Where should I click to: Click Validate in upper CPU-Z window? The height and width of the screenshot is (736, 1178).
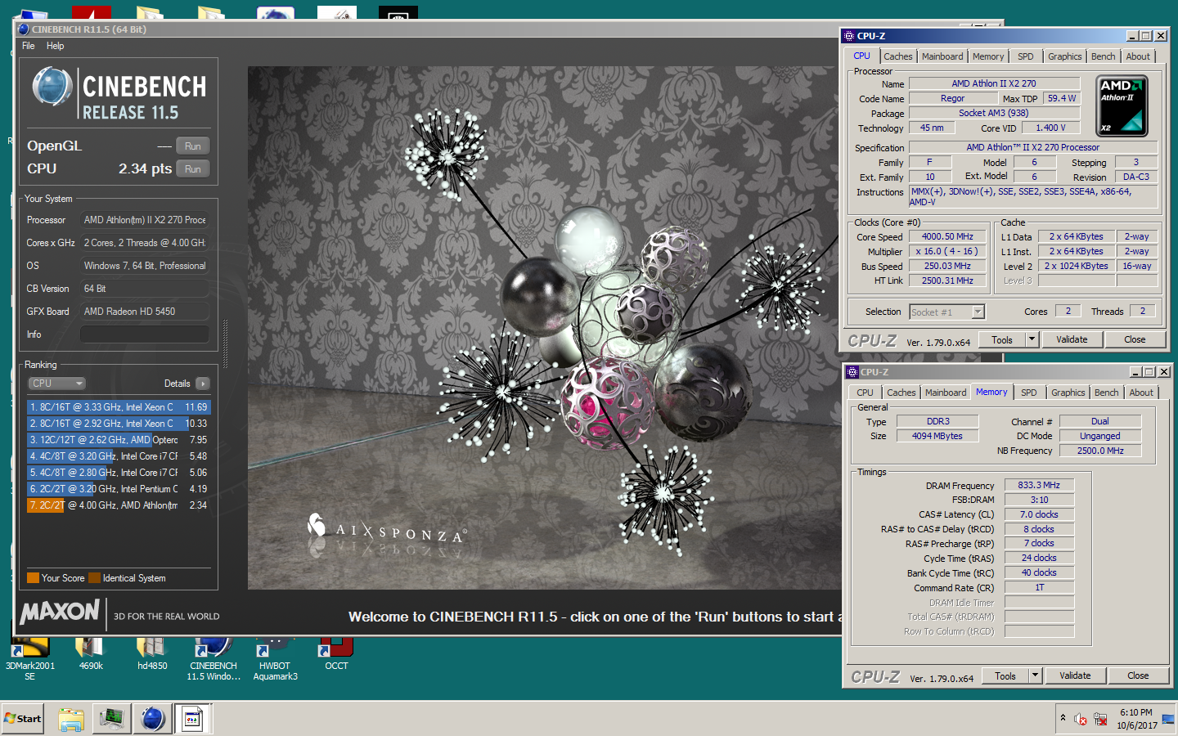point(1072,340)
